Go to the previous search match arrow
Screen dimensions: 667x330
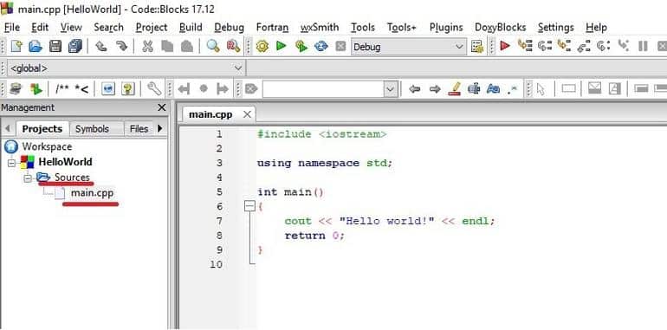[414, 89]
